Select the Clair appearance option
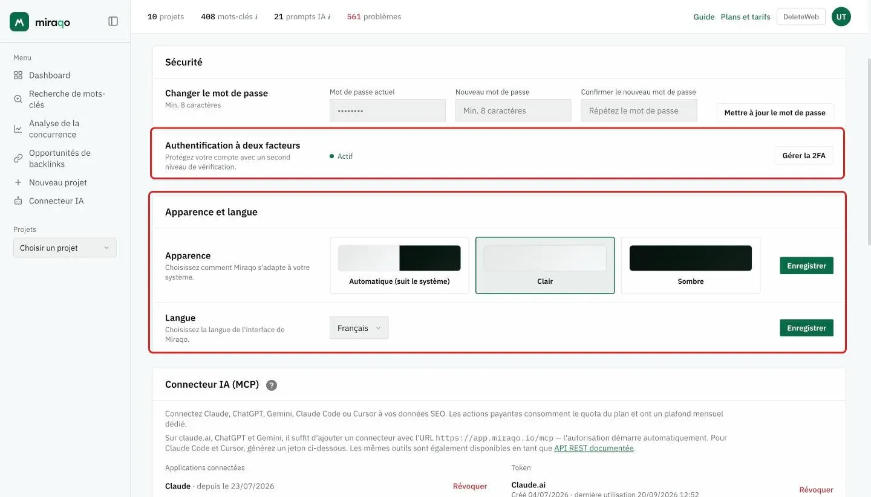 545,265
